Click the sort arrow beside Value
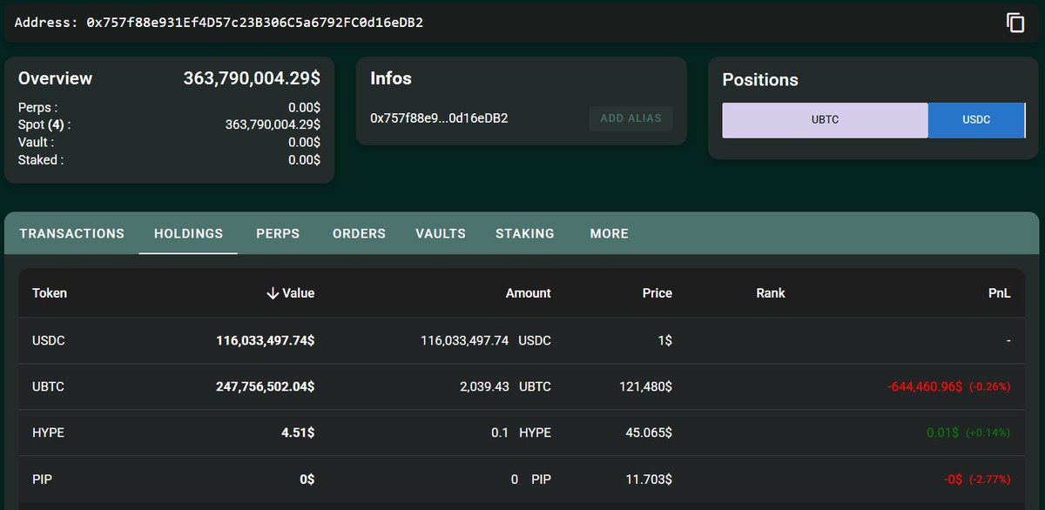Image resolution: width=1045 pixels, height=510 pixels. tap(273, 293)
